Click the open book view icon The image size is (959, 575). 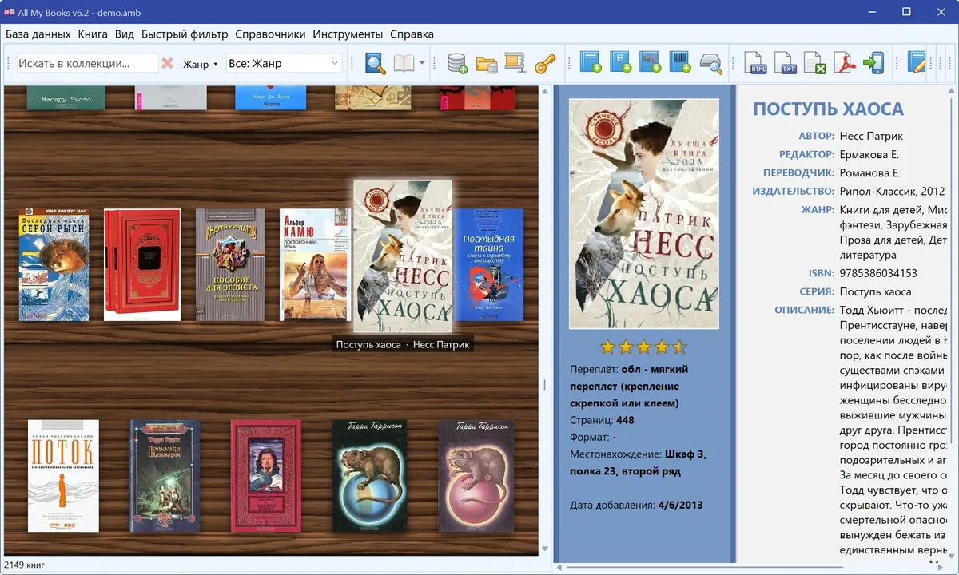click(404, 64)
